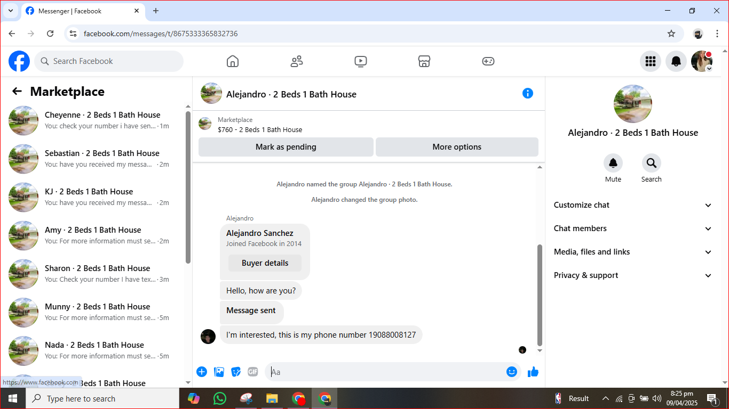Image resolution: width=729 pixels, height=409 pixels.
Task: Open Cheyenne · 2 Beds 1 Bath House chat
Action: pyautogui.click(x=95, y=120)
